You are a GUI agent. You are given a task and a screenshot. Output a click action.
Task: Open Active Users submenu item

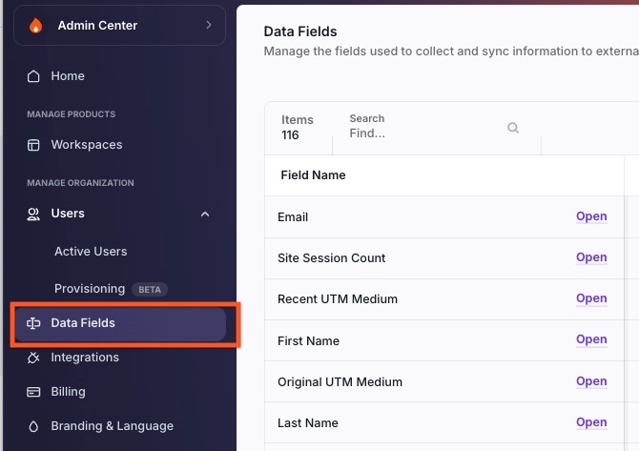pos(91,252)
